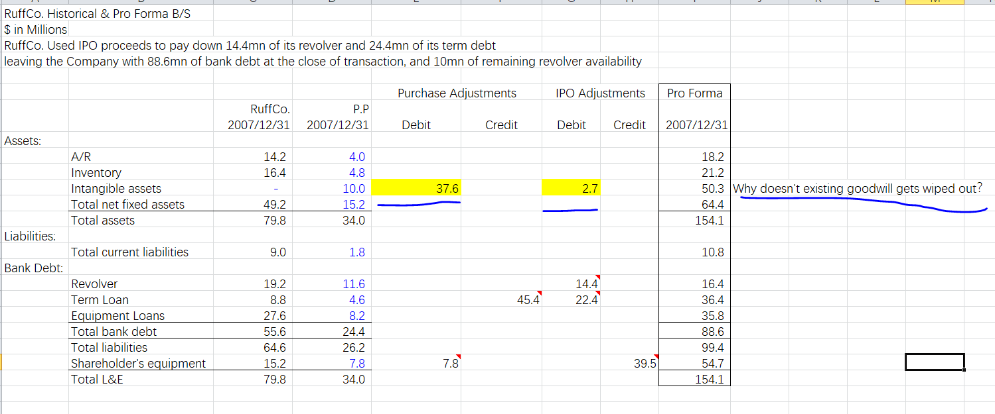
Task: Click the 'Total L&E' row label
Action: click(97, 379)
